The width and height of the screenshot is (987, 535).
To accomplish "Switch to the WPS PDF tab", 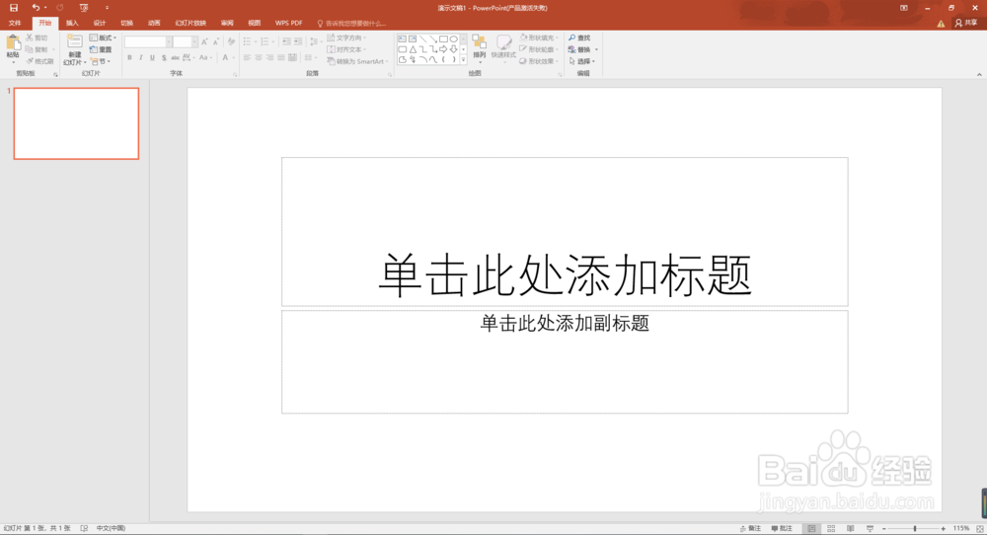I will (289, 24).
